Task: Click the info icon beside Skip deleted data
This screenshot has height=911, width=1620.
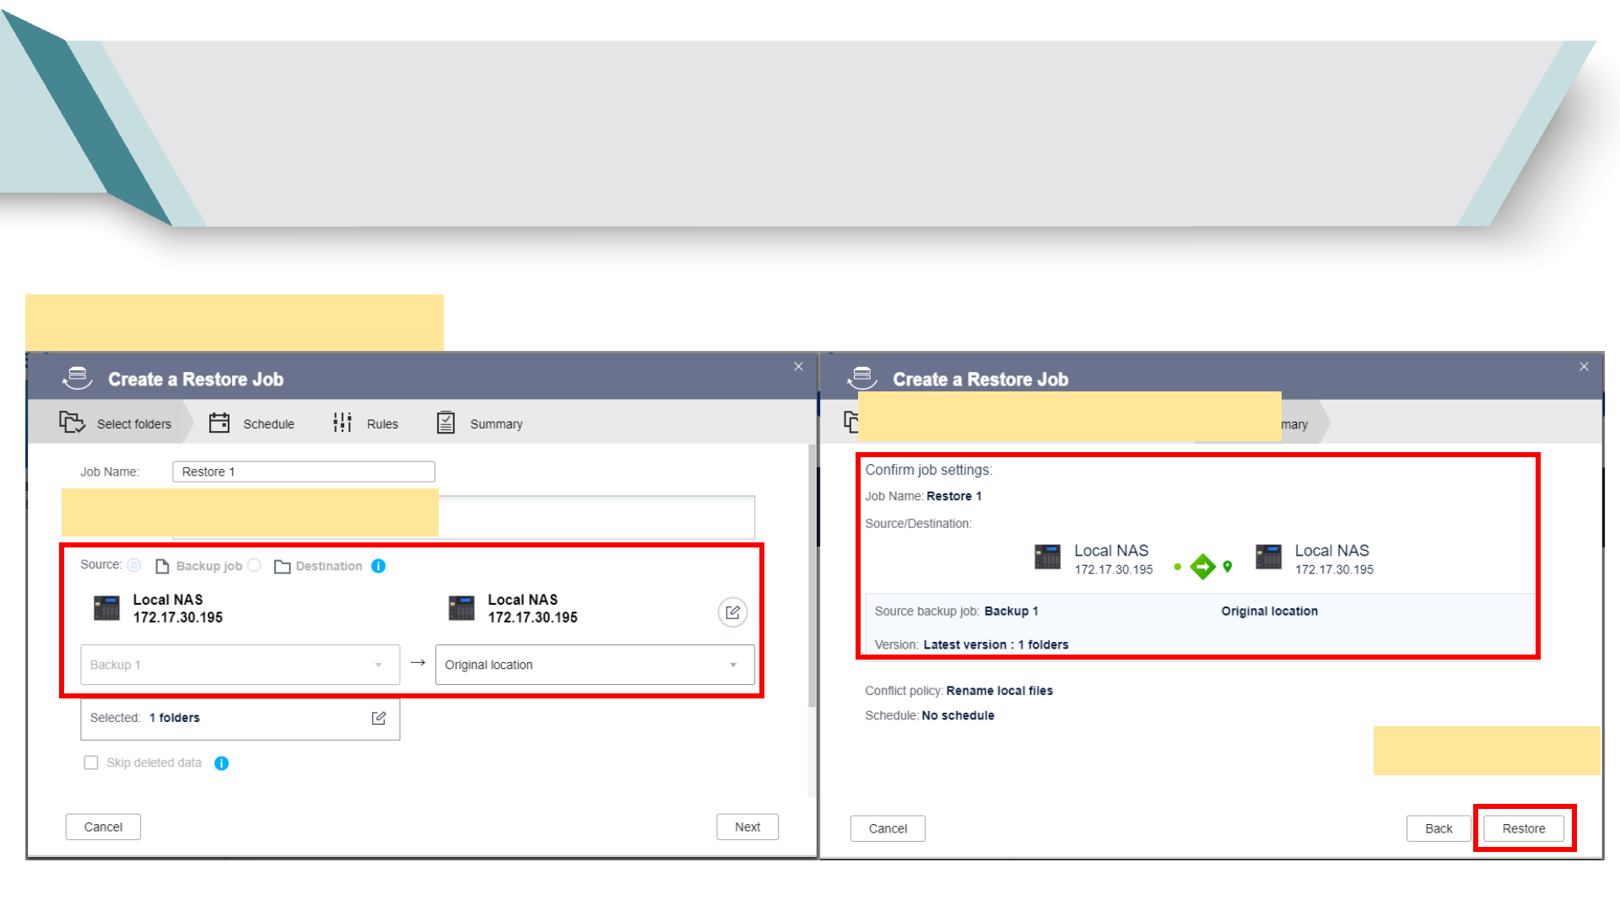Action: [x=221, y=763]
